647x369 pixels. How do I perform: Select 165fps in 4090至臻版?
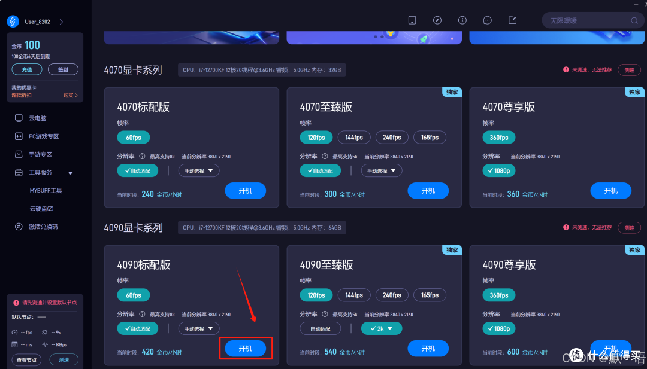click(x=430, y=295)
